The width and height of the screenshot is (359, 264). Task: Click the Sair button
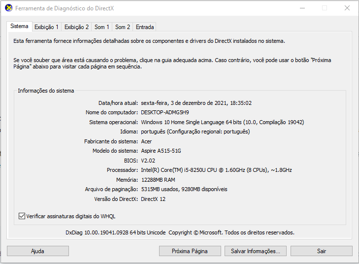[321, 251]
